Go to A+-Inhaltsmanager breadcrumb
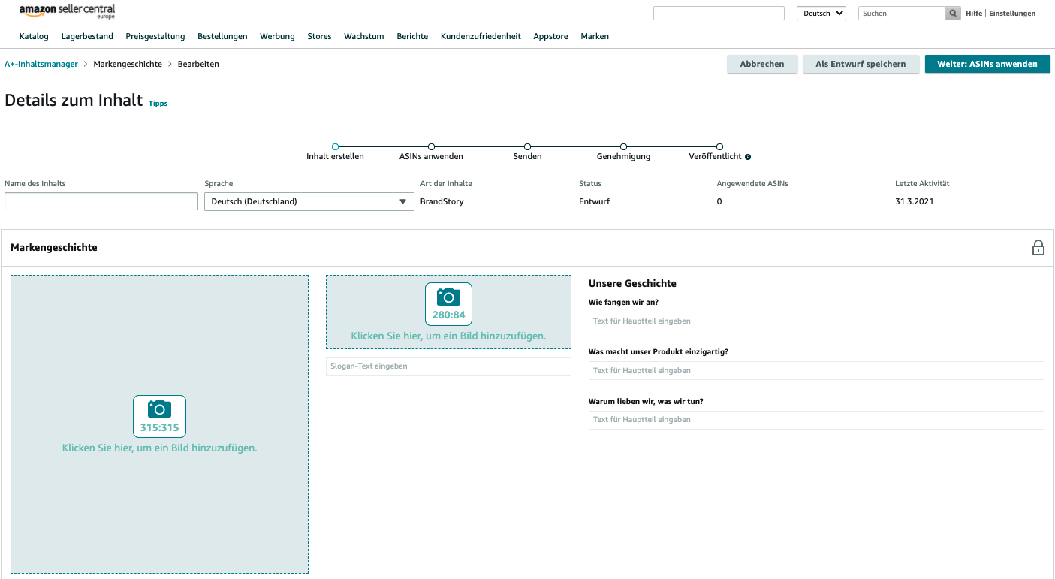1055x579 pixels. coord(41,64)
